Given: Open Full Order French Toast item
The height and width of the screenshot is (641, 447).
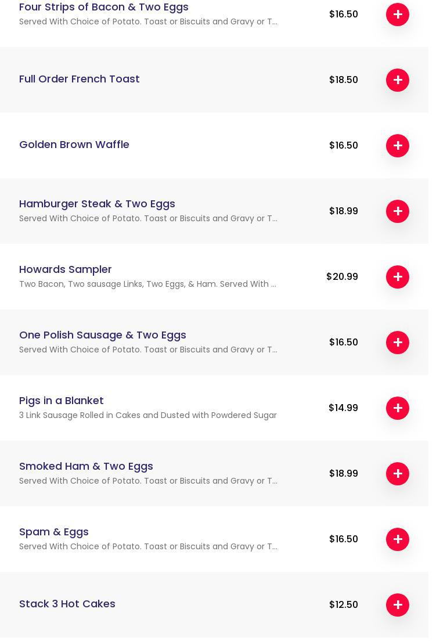Looking at the screenshot, I should point(80,79).
